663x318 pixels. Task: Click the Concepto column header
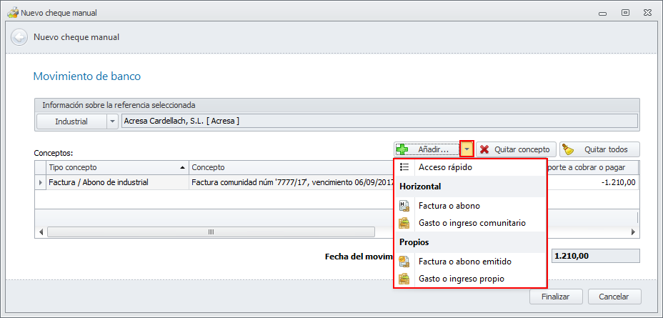[x=291, y=167]
